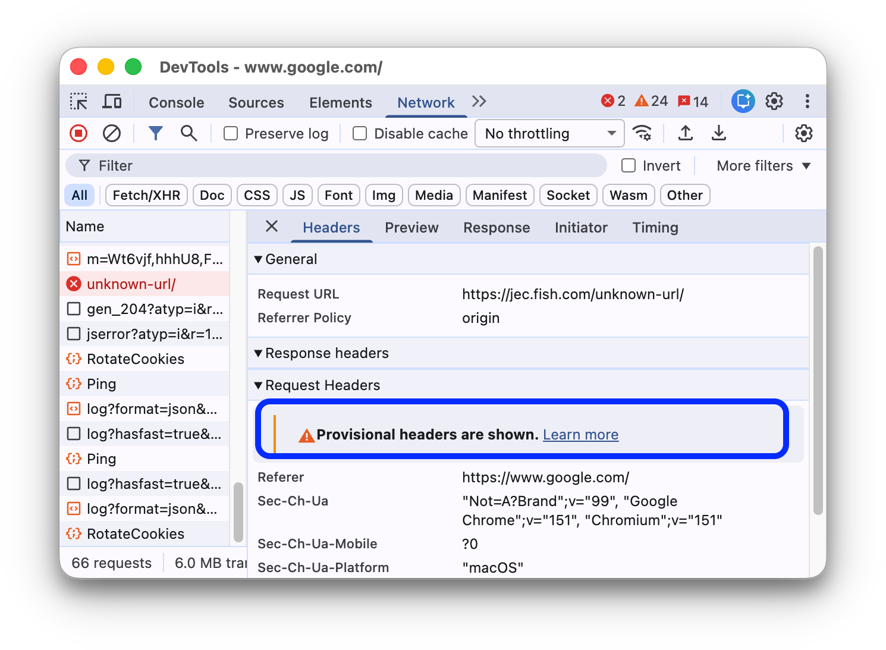Viewport: 886px width, 650px height.
Task: Close the request details pane
Action: pos(272,226)
